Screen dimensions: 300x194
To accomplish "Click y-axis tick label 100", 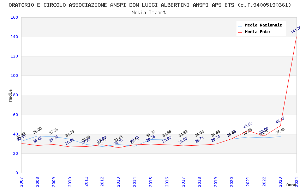I will (x=14, y=75).
